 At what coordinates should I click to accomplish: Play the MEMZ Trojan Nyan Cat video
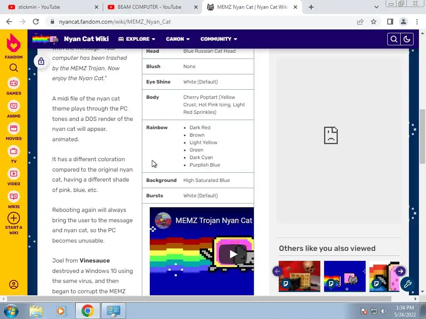[233, 254]
